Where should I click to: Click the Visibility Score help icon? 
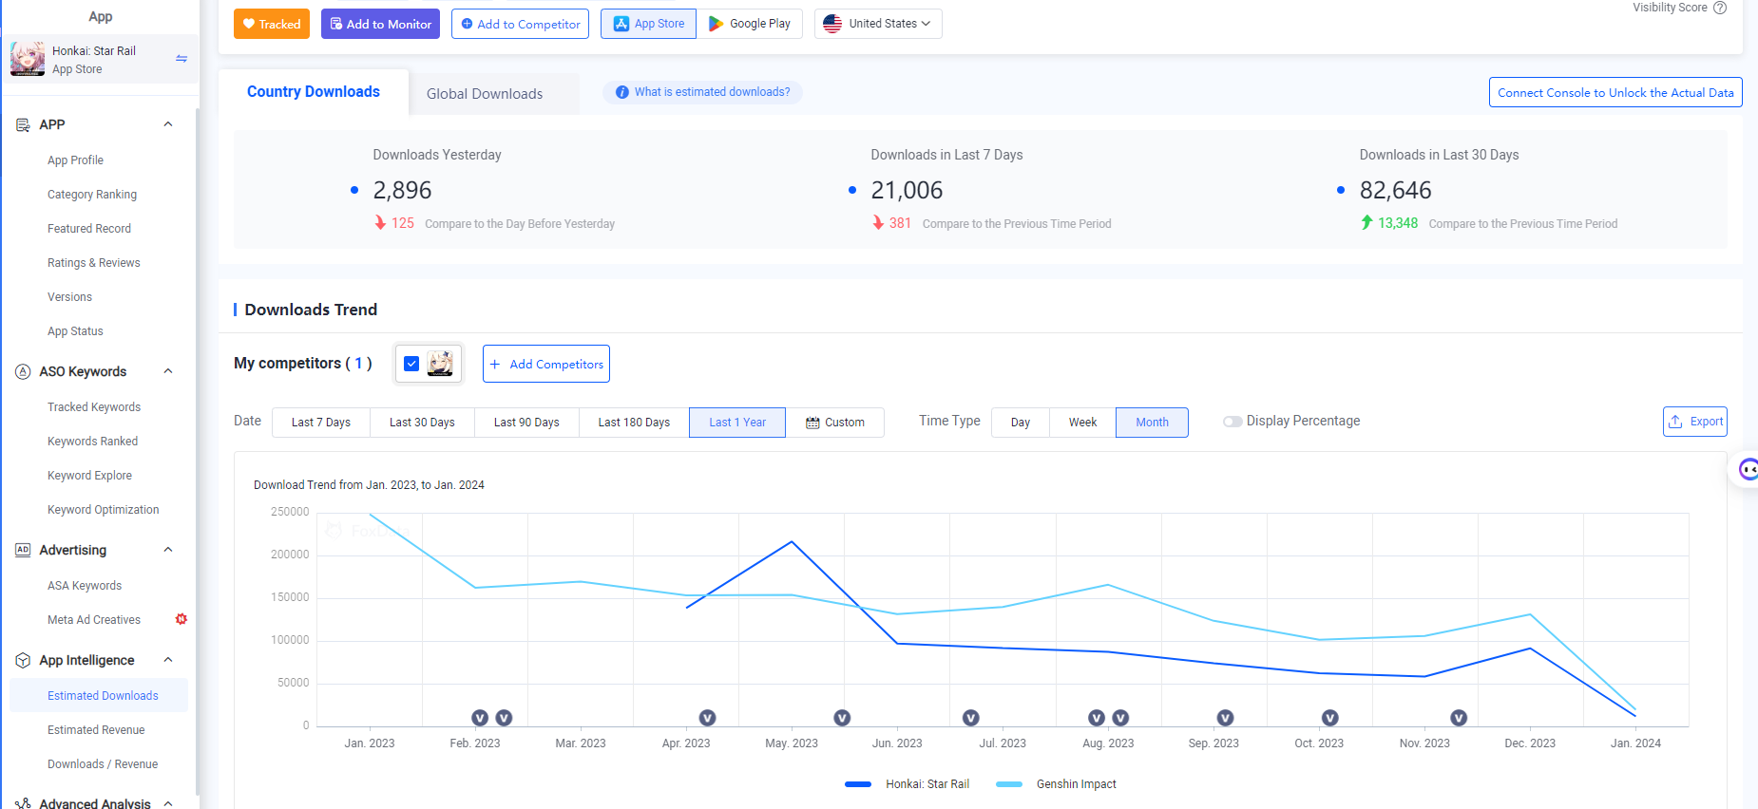[1720, 8]
